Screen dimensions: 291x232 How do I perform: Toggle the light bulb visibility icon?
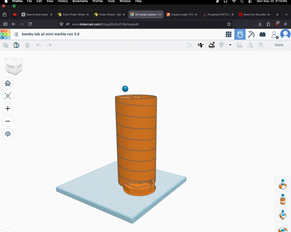coord(221,45)
